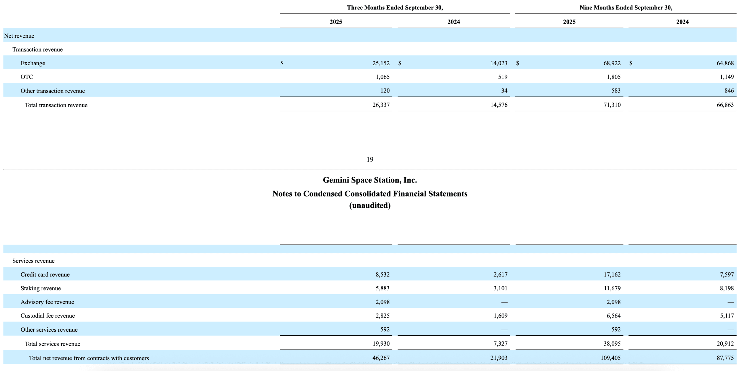Click Other services revenue label
The height and width of the screenshot is (371, 741).
point(49,330)
